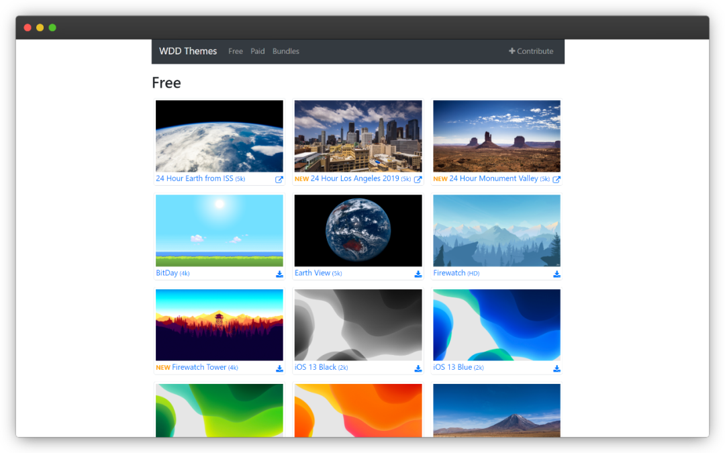Open the iOS 13 Blue theme link

click(x=458, y=367)
